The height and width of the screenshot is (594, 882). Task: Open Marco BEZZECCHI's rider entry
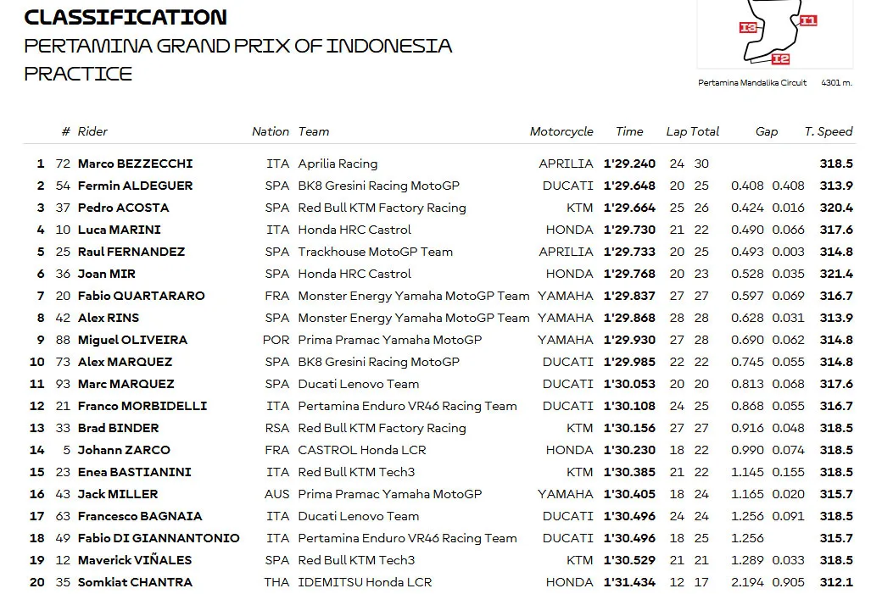click(135, 164)
